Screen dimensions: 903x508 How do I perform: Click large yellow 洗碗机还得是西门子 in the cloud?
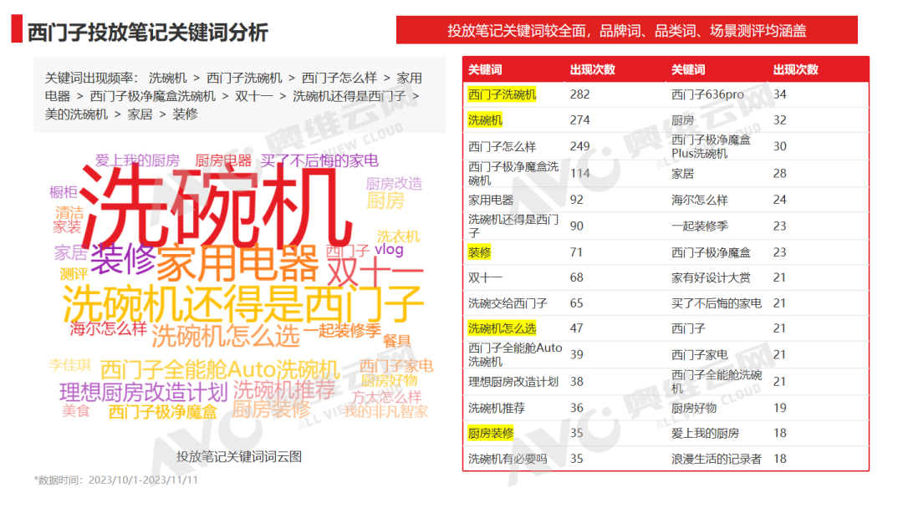pyautogui.click(x=242, y=304)
